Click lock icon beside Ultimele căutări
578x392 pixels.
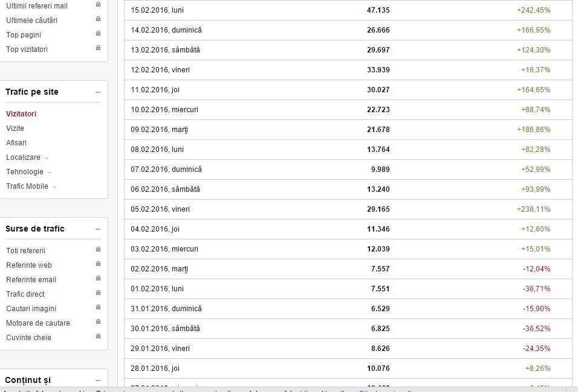coord(98,19)
